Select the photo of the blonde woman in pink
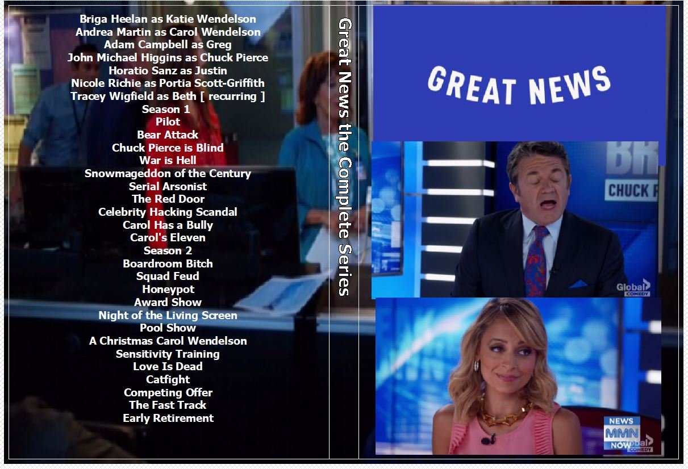The width and height of the screenshot is (688, 469). coord(518,376)
